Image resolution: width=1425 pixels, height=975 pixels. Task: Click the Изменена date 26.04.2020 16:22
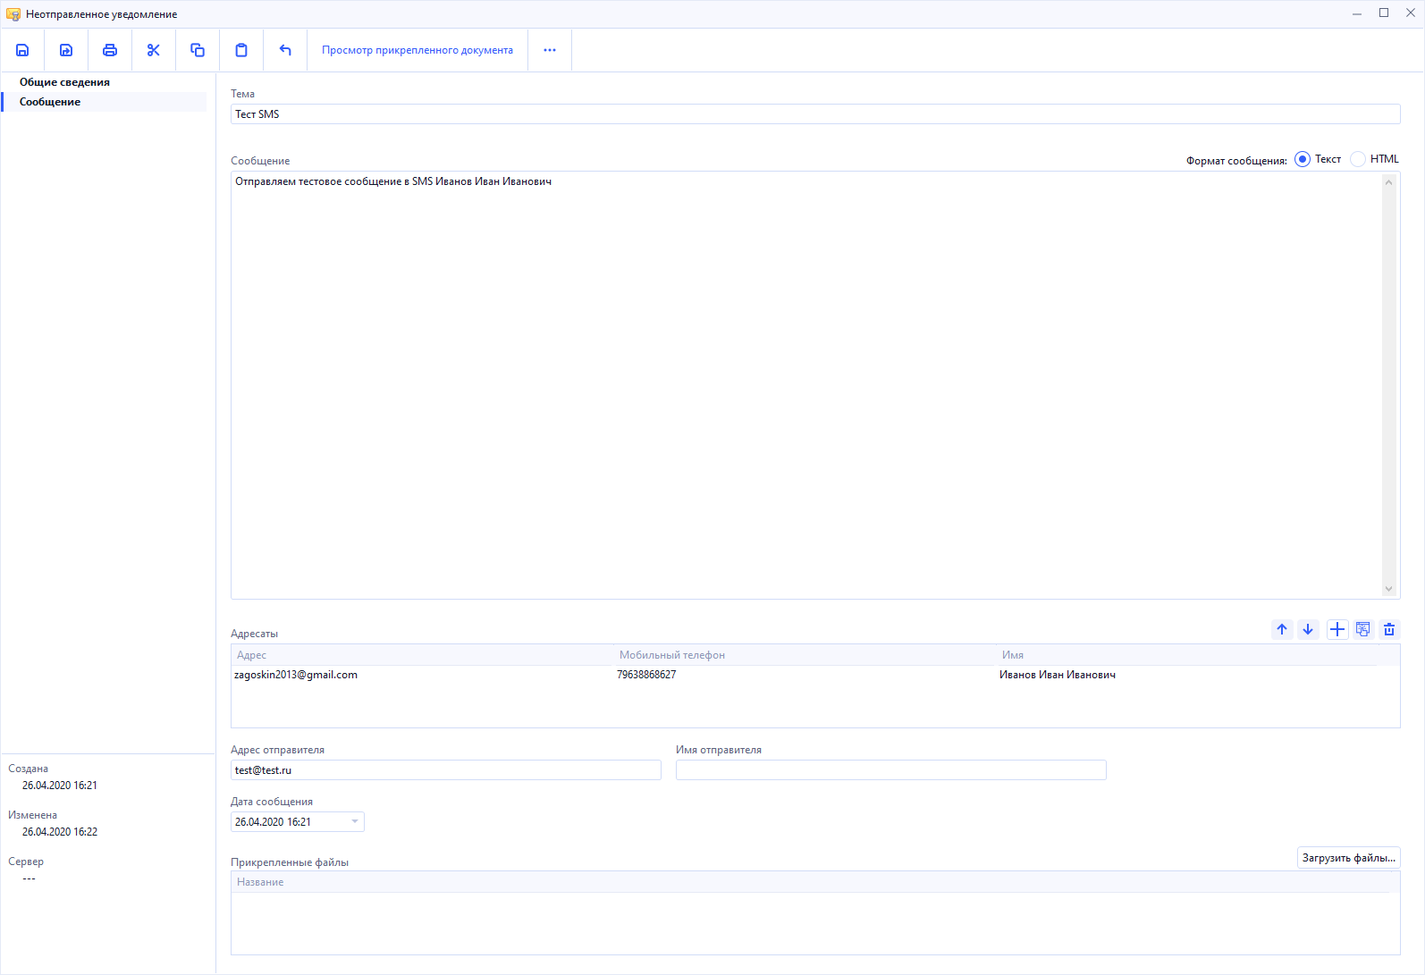tap(60, 832)
